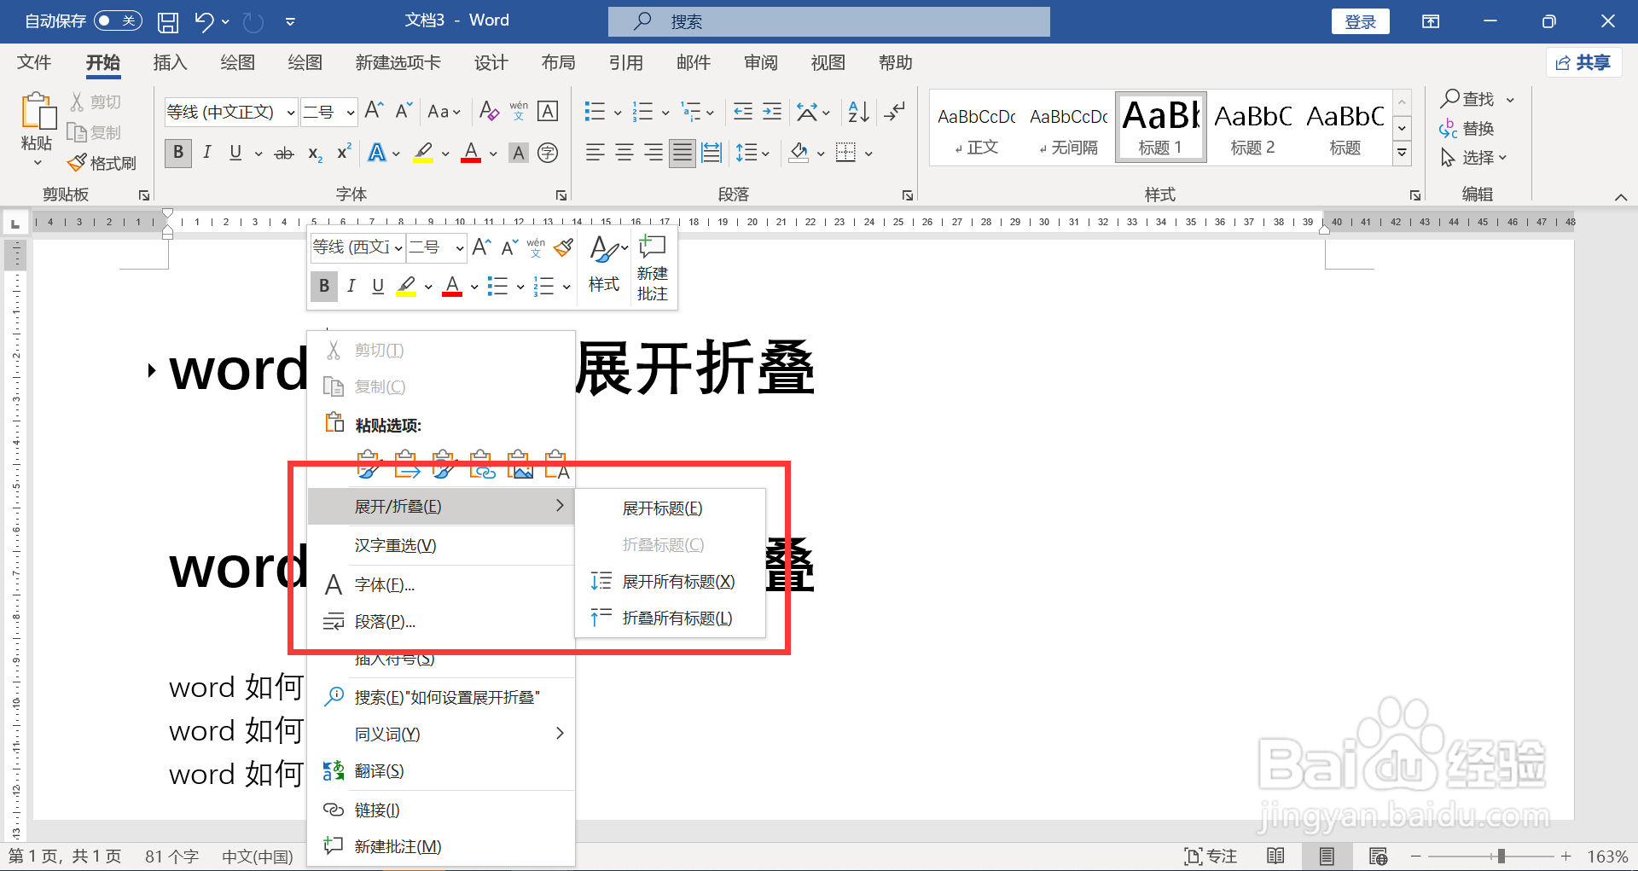
Task: Click the Distributed alignment icon
Action: point(711,153)
